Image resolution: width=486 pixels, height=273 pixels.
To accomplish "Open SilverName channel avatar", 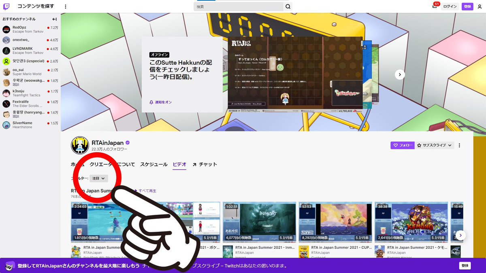I will 6,125.
